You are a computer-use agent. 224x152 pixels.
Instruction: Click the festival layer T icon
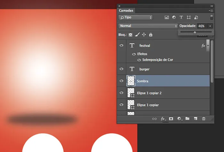(x=132, y=45)
